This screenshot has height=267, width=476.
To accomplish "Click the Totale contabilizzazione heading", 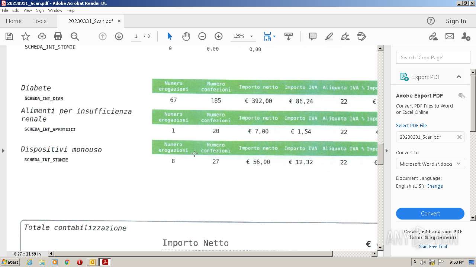I will coord(75,228).
